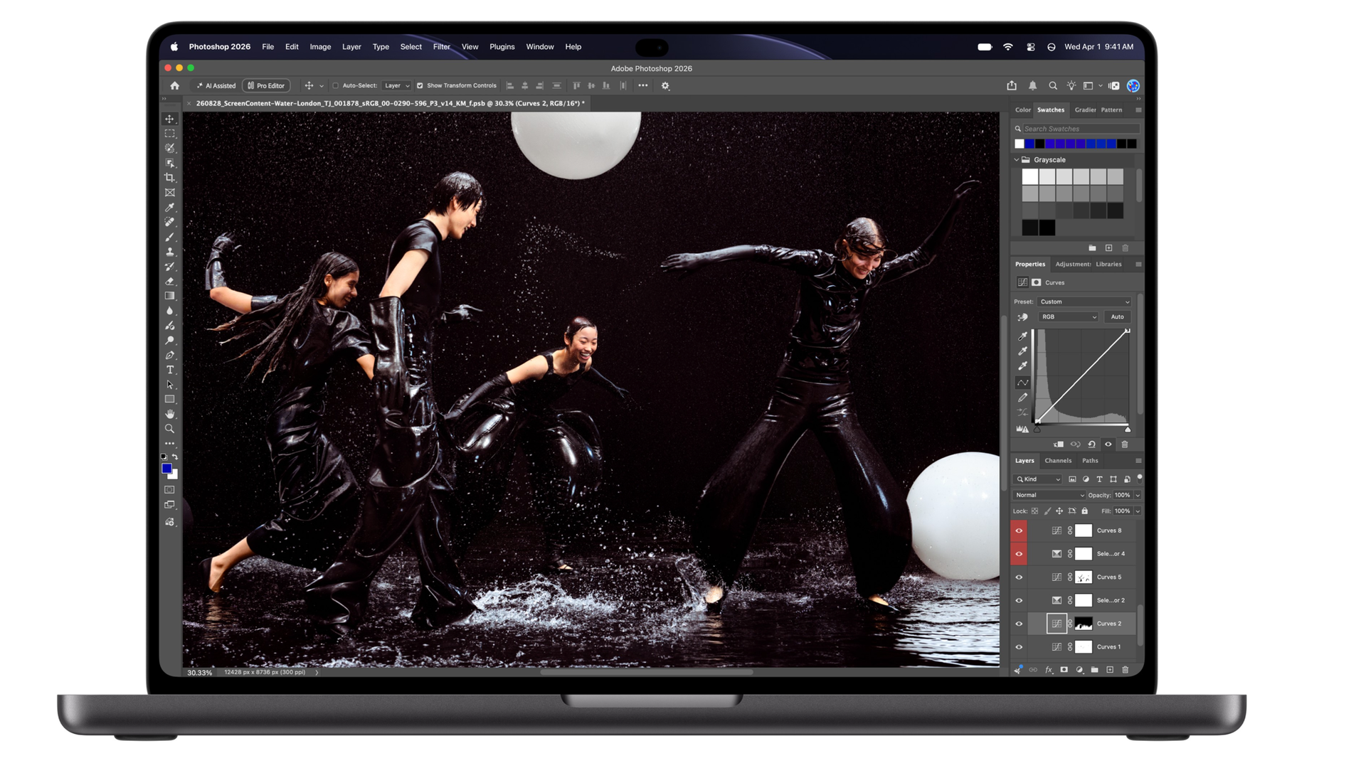Open the layer Kind filter dropdown
This screenshot has height=768, width=1366.
pos(1039,479)
